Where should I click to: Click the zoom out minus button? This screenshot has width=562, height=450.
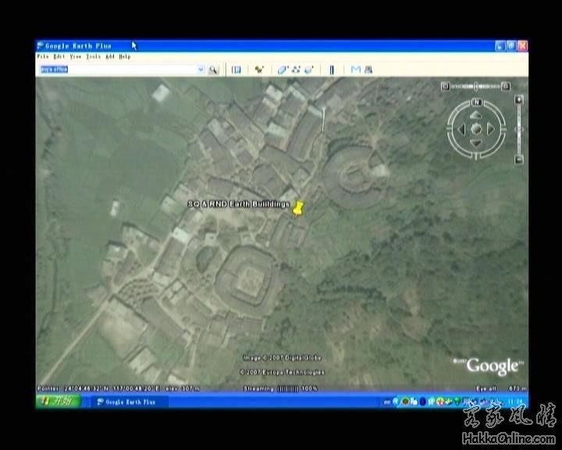coord(519,159)
